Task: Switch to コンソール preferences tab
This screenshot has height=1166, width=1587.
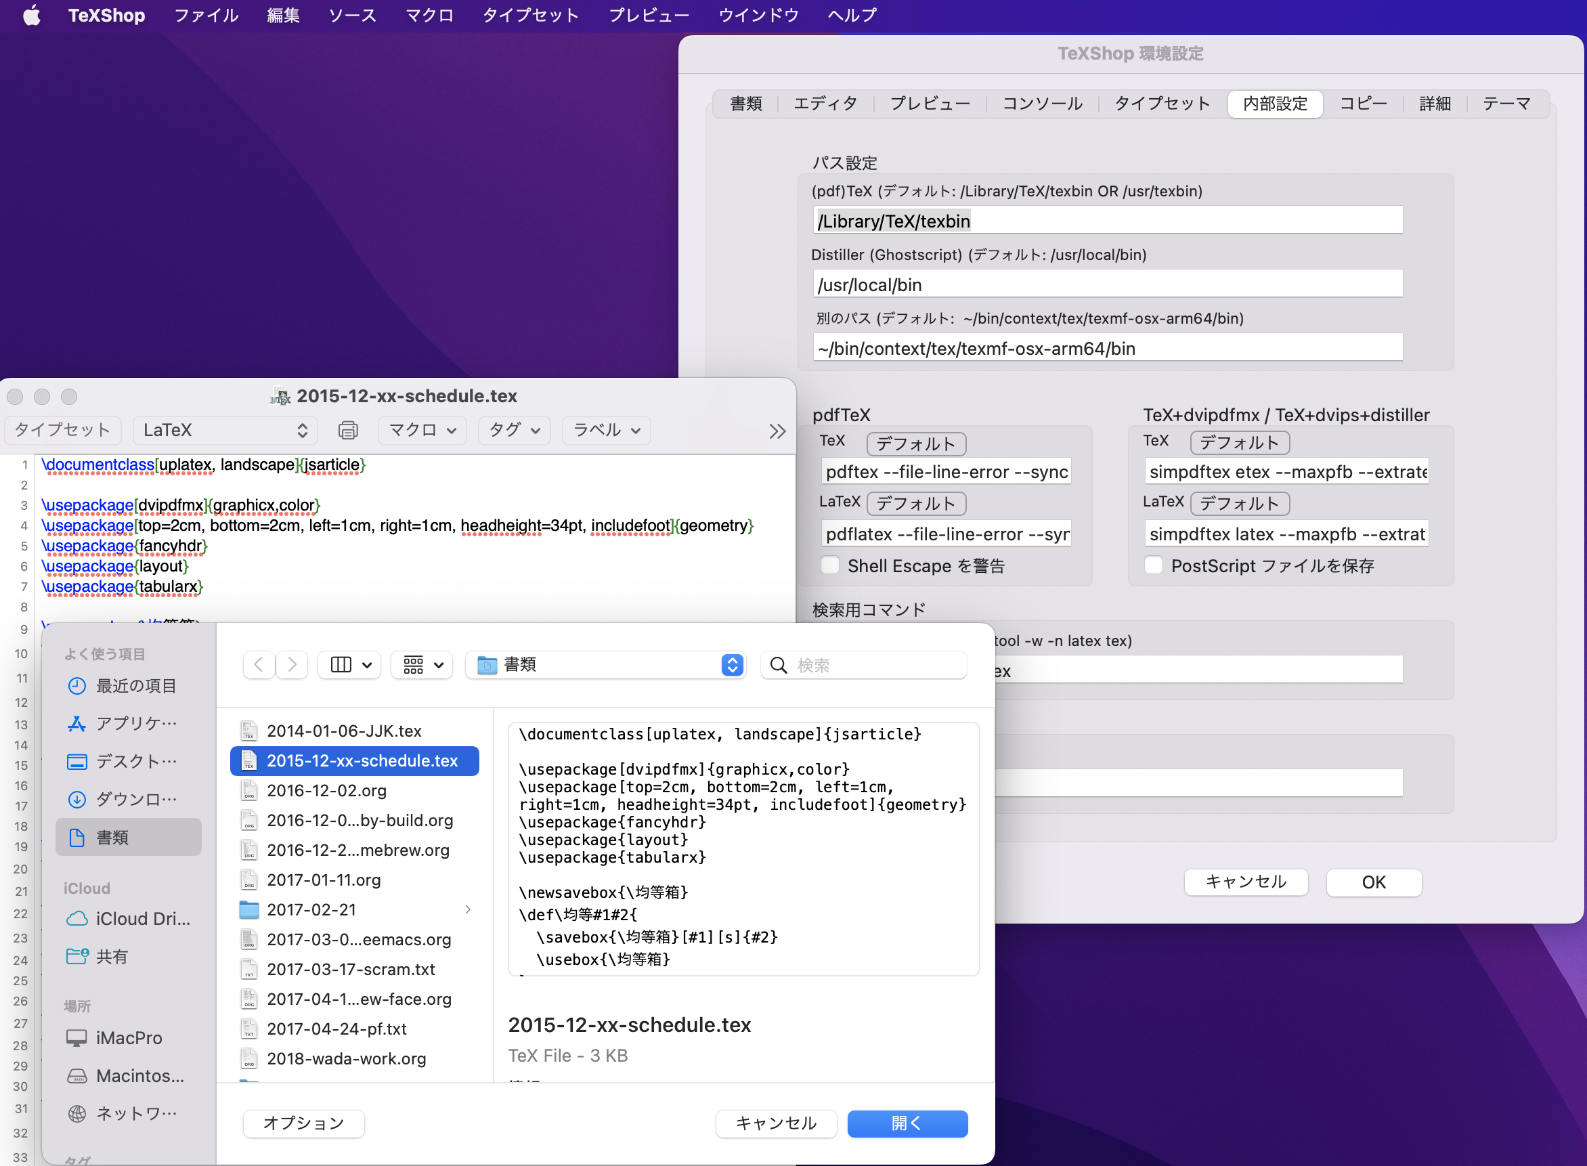Action: click(x=1041, y=104)
